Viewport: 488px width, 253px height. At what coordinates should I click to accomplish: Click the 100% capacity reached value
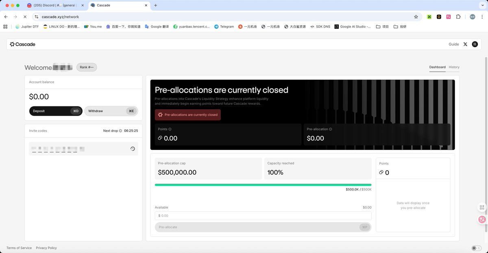[x=275, y=172]
